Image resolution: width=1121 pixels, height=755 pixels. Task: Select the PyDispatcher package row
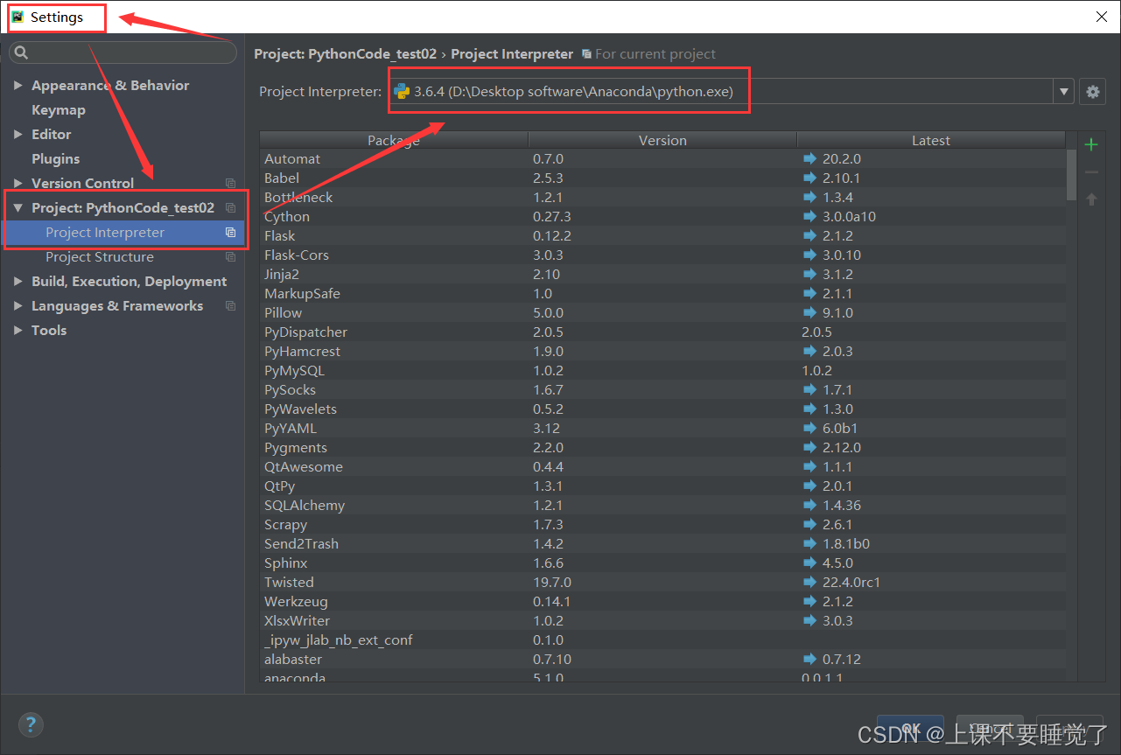click(x=662, y=332)
